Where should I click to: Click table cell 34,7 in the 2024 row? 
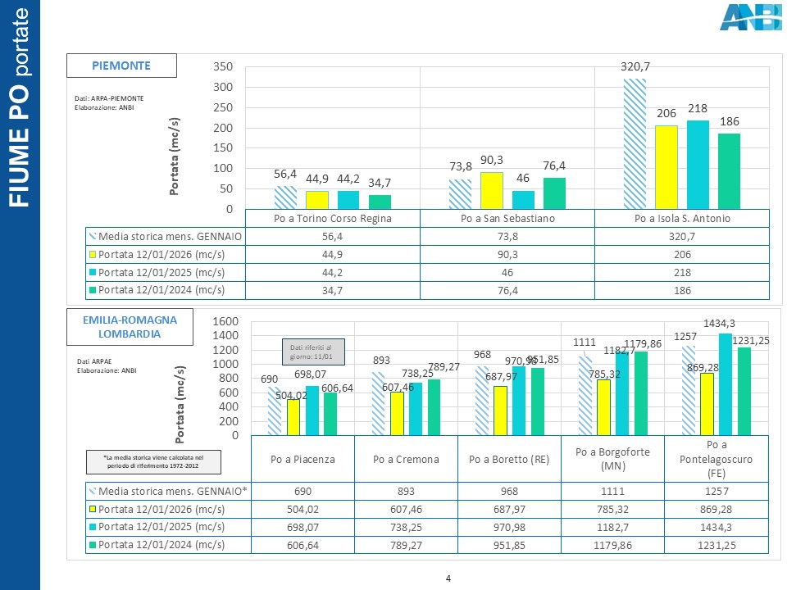pos(333,290)
